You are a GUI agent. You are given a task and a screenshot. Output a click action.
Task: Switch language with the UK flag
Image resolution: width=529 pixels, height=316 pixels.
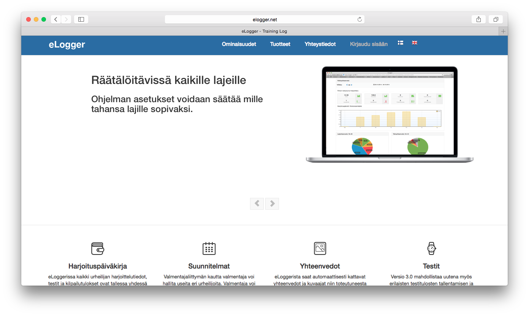point(415,43)
